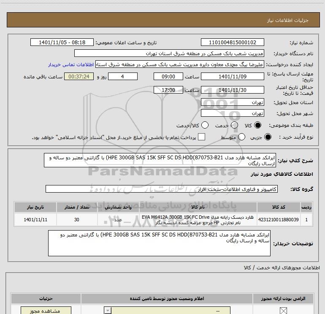
Task: Click the buyer organization name field
Action: coord(169,54)
